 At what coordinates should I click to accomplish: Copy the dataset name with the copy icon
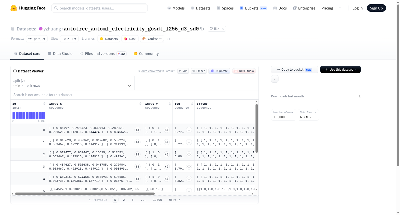(x=202, y=29)
